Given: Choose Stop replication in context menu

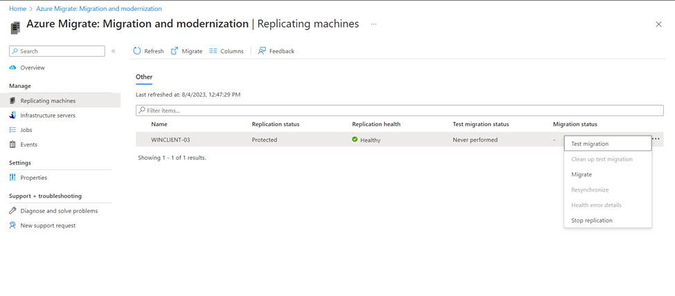Looking at the screenshot, I should [591, 221].
